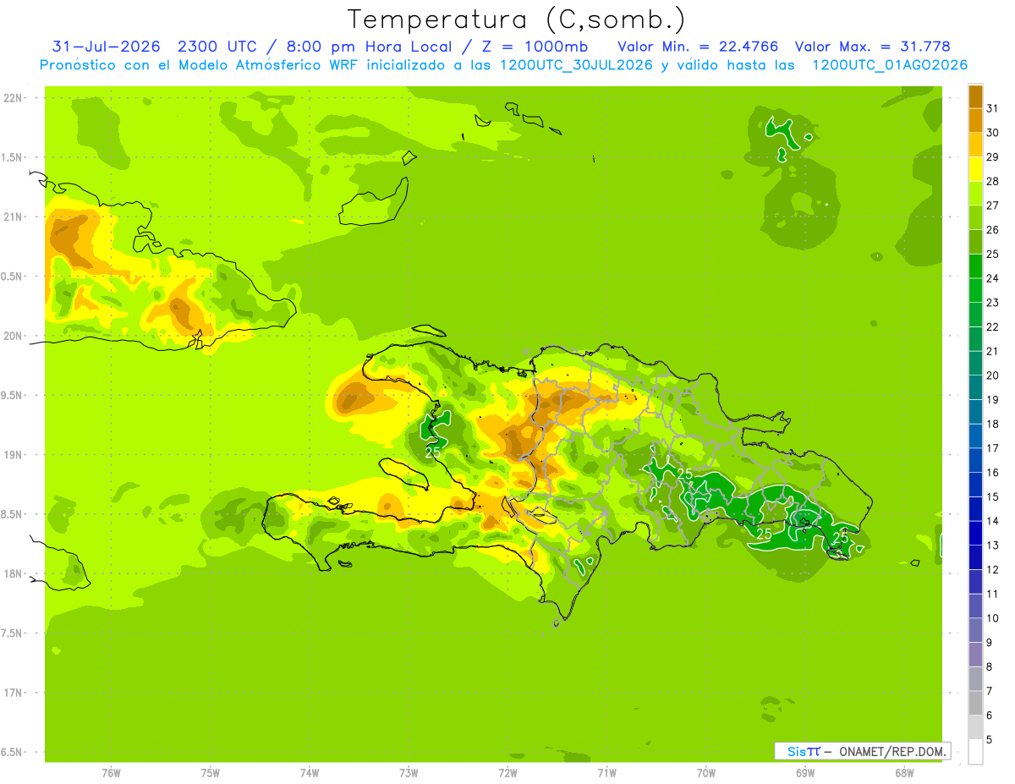
Task: Click the '17' value on the color scale
Action: [993, 448]
